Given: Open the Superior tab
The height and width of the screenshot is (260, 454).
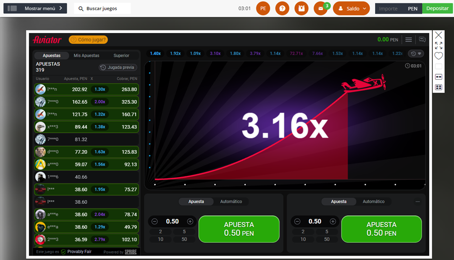Looking at the screenshot, I should click(121, 56).
